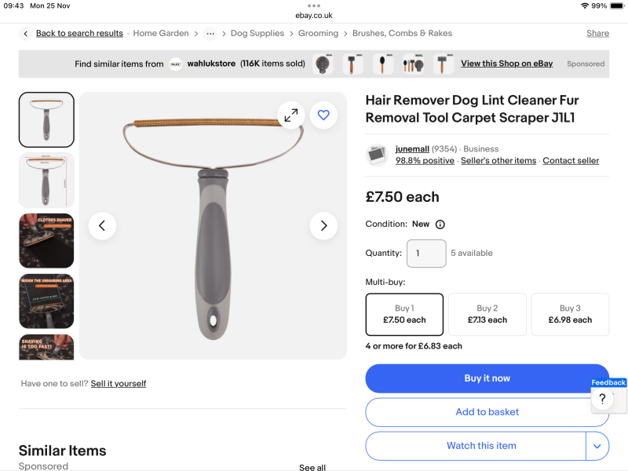The height and width of the screenshot is (471, 628).
Task: Tap the heart icon to save this item
Action: coord(323,115)
